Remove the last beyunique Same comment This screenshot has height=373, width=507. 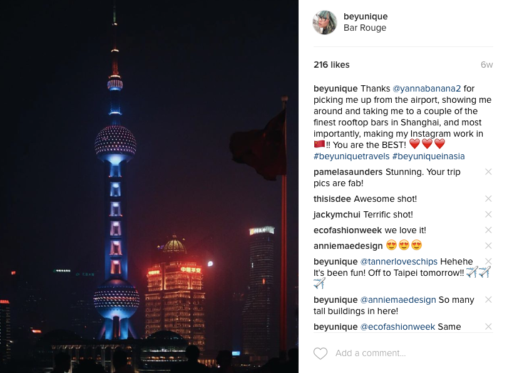click(x=488, y=327)
